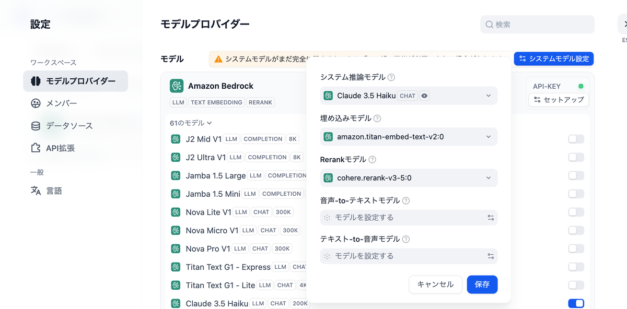Click the help icon beside テキスト-to-音声モデル
Screen dimensions: 627x309
click(406, 239)
